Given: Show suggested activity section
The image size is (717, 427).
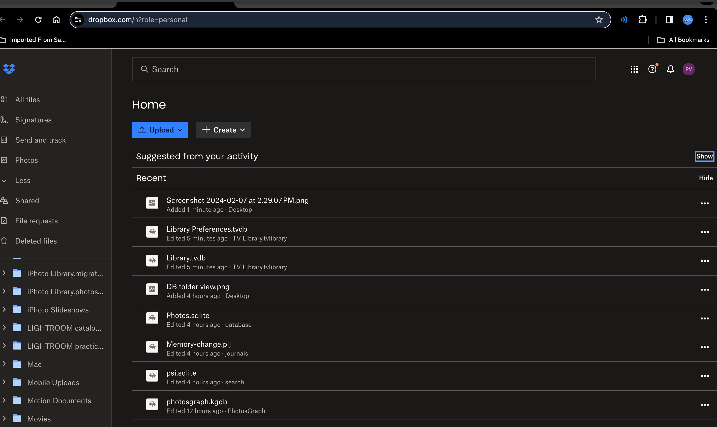Looking at the screenshot, I should click(705, 156).
